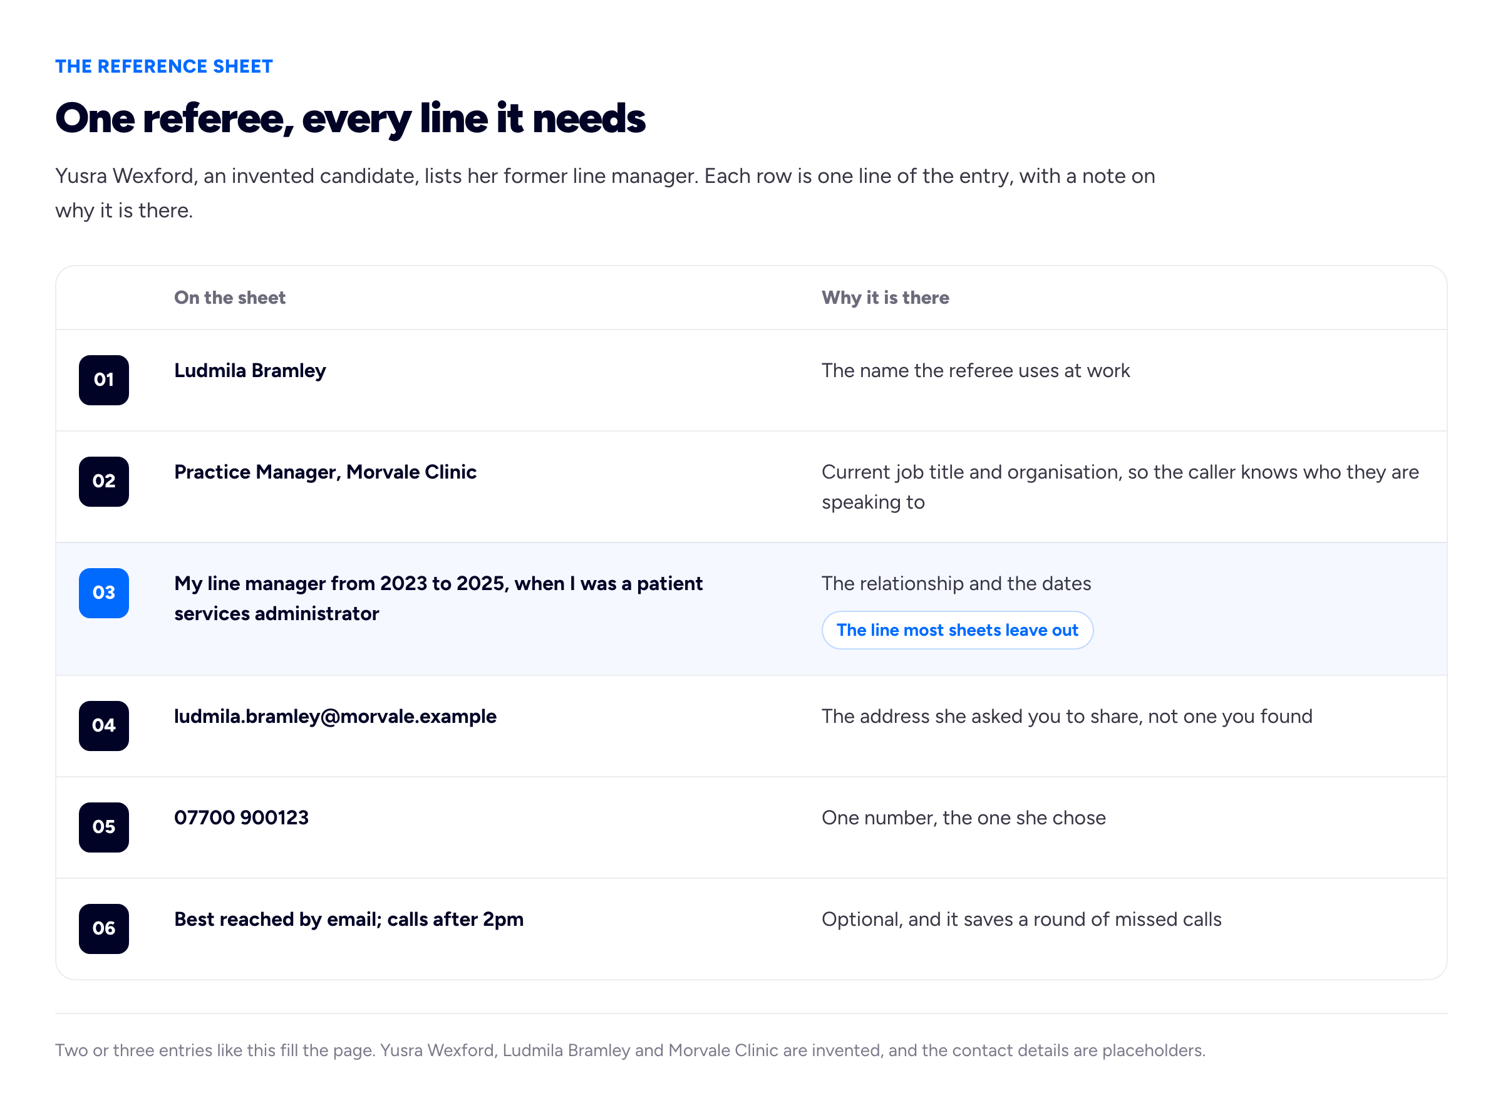This screenshot has width=1503, height=1115.
Task: Click 'Optional, and it saves a round' note
Action: click(x=1021, y=920)
